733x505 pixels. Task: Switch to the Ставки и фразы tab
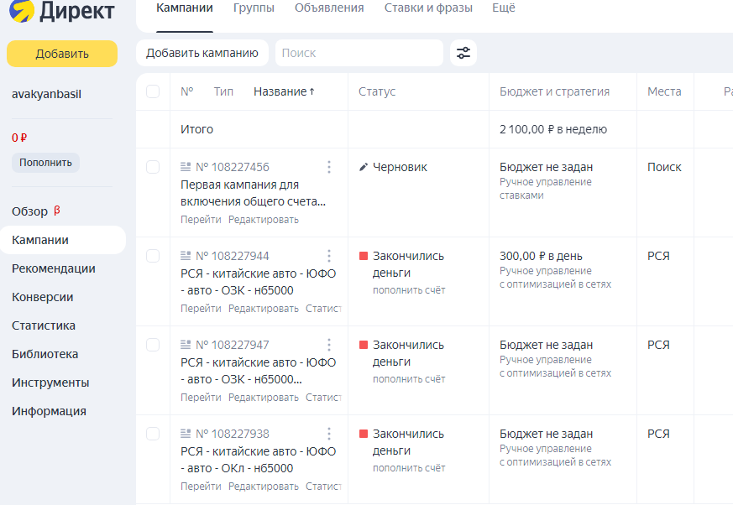[x=428, y=8]
